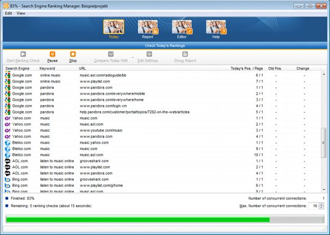
Task: Open the Help section icon
Action: click(216, 27)
